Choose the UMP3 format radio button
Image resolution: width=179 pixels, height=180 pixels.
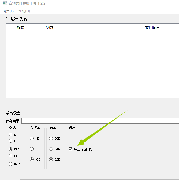[x=11, y=164]
